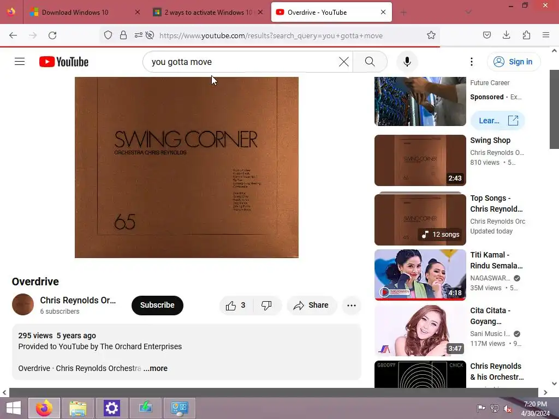
Task: Open YouTube settings three-dot menu
Action: pos(471,62)
